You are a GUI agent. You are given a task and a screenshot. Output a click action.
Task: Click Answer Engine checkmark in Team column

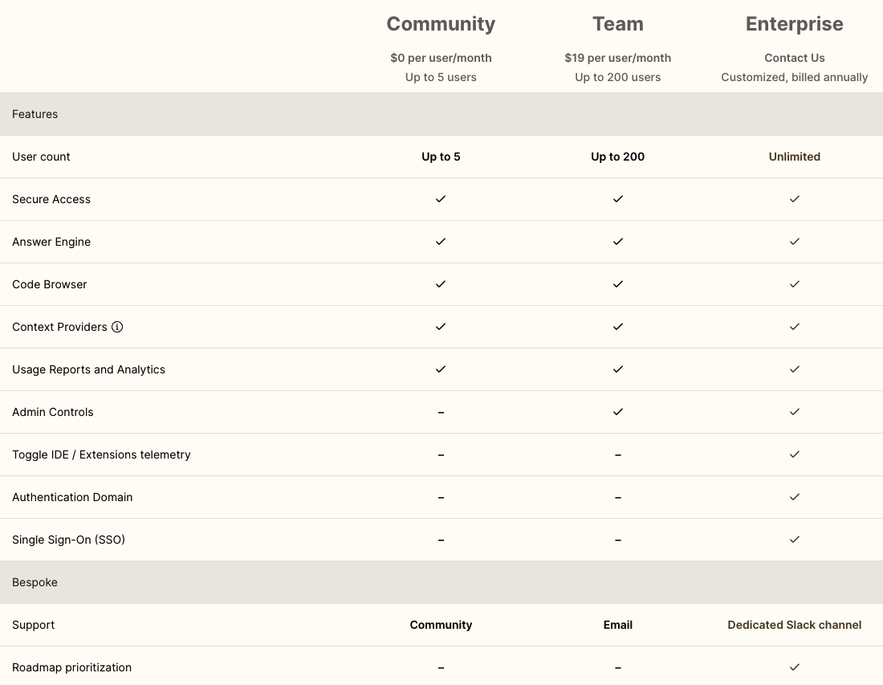pyautogui.click(x=618, y=242)
